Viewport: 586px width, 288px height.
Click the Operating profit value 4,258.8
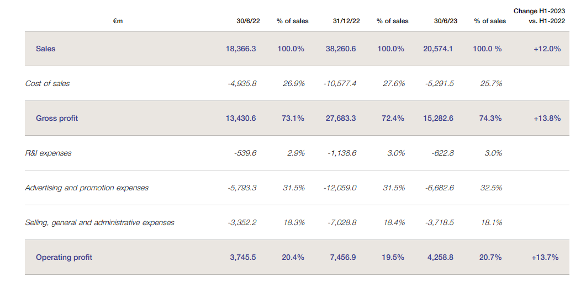(438, 257)
